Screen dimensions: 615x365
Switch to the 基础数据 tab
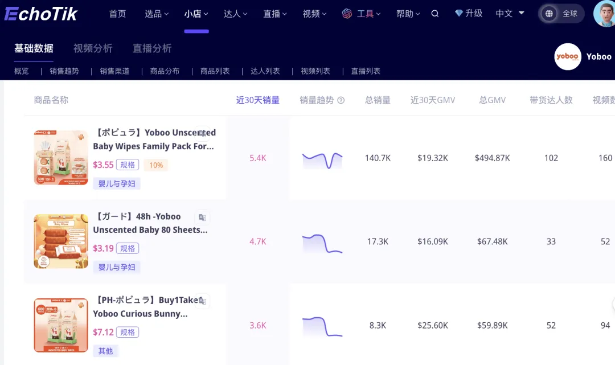pyautogui.click(x=34, y=48)
